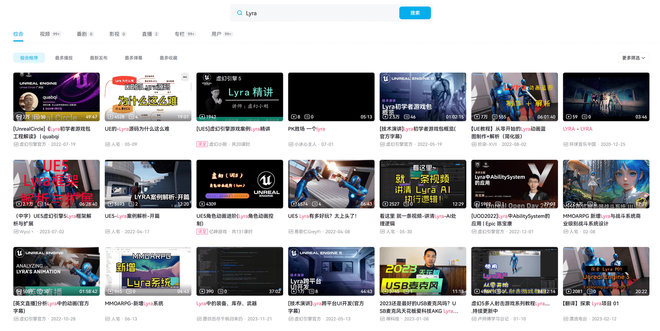This screenshot has width=660, height=331.
Task: Select the 最多收藏 sort option
Action: (x=168, y=58)
